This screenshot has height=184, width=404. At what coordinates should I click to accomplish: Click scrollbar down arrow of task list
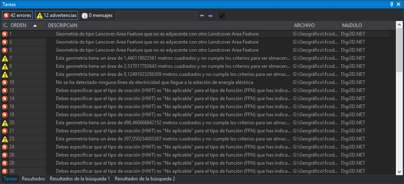point(399,171)
